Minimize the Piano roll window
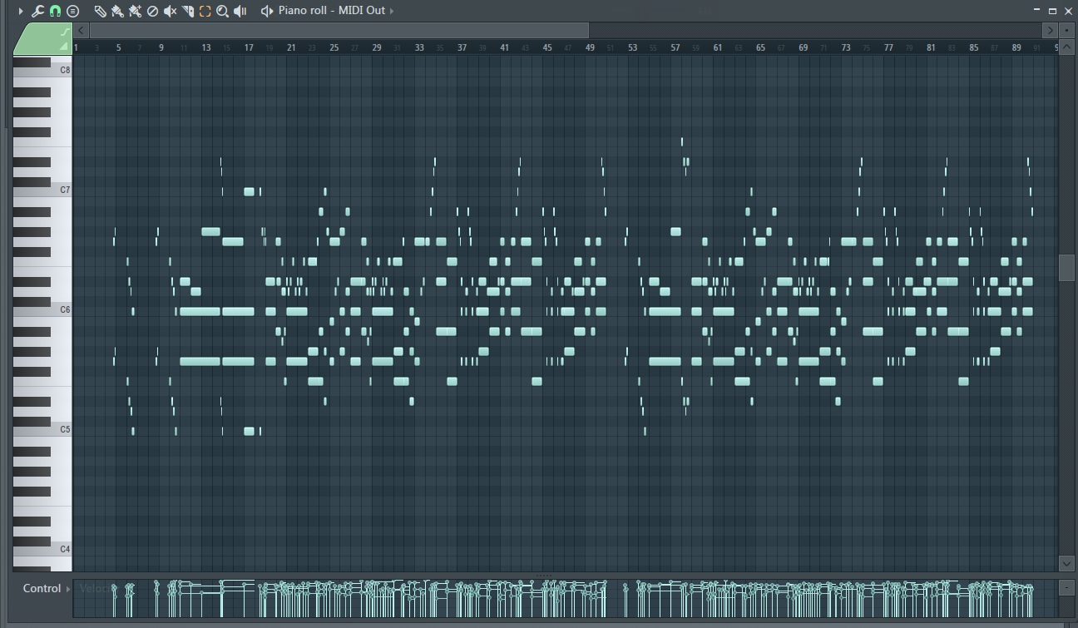 (1036, 11)
